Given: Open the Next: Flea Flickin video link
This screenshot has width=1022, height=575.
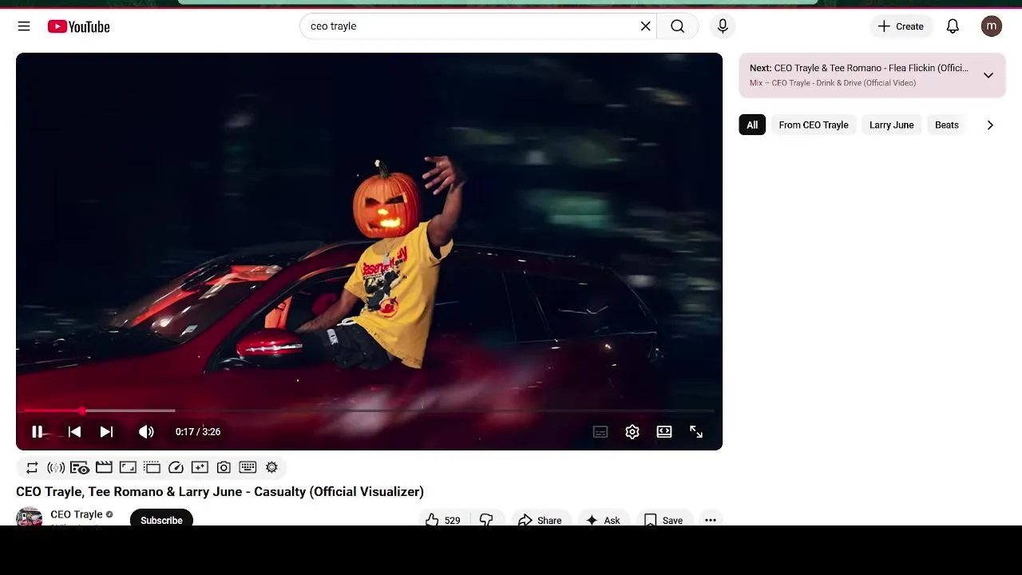Looking at the screenshot, I should (x=859, y=68).
